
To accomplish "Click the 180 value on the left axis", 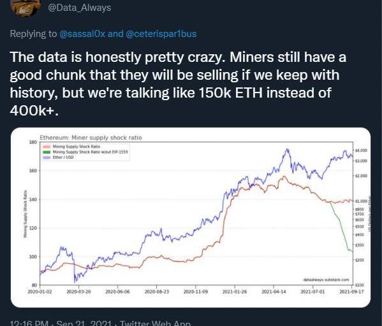I will click(33, 142).
